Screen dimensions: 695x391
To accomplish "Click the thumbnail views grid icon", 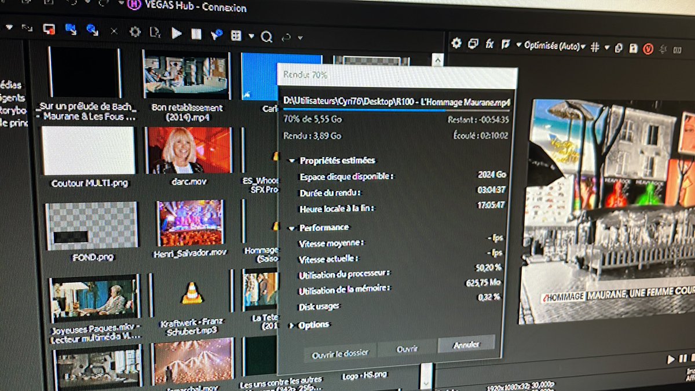I will pyautogui.click(x=236, y=36).
